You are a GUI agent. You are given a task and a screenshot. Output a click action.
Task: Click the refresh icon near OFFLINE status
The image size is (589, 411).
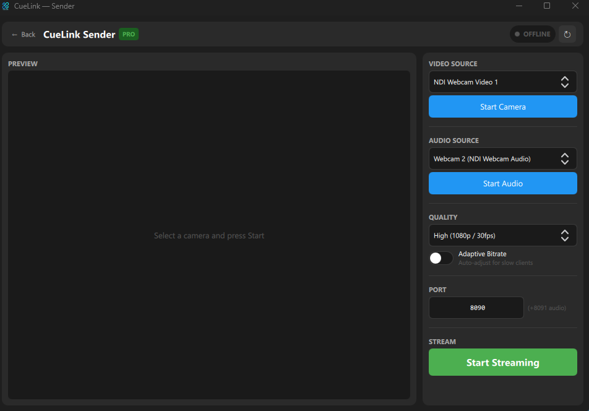point(567,34)
